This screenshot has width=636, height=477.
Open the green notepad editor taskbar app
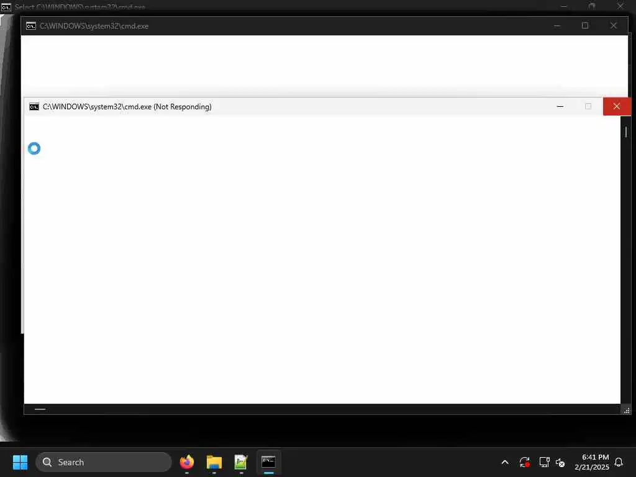[241, 462]
